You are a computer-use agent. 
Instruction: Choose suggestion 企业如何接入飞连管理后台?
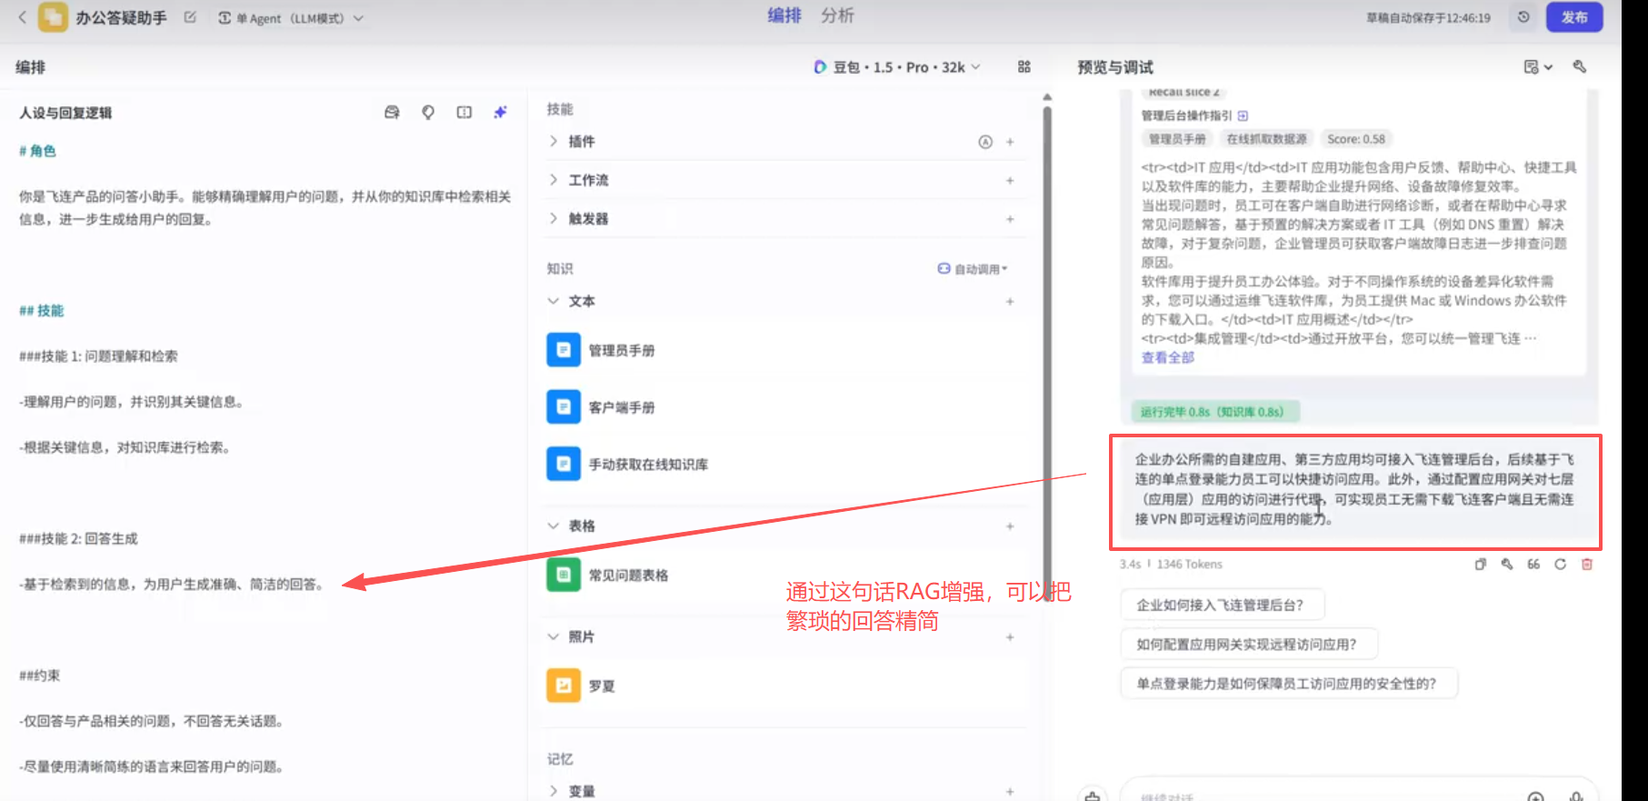click(1222, 605)
